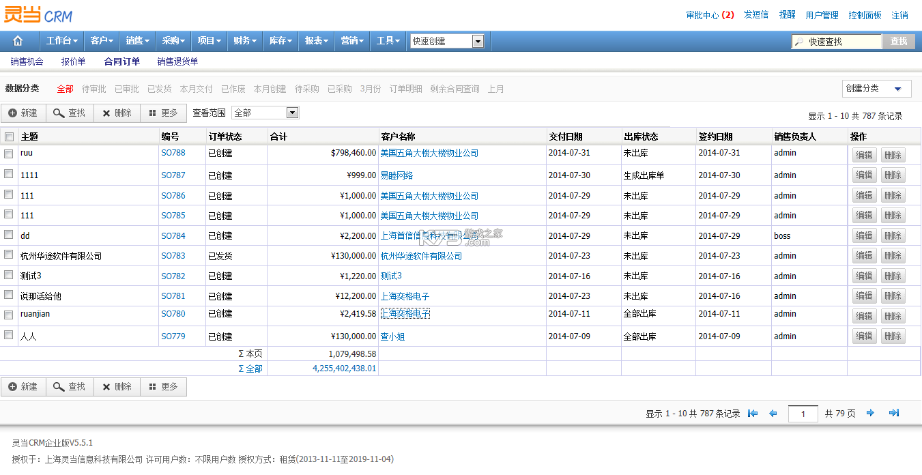Check the box for row 人人
This screenshot has height=475, width=922.
(x=9, y=334)
